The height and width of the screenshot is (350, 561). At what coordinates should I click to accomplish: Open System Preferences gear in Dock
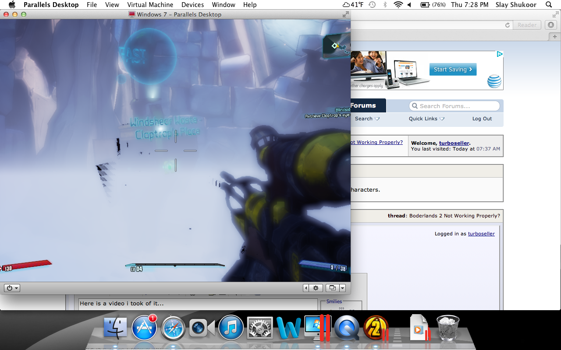(260, 329)
